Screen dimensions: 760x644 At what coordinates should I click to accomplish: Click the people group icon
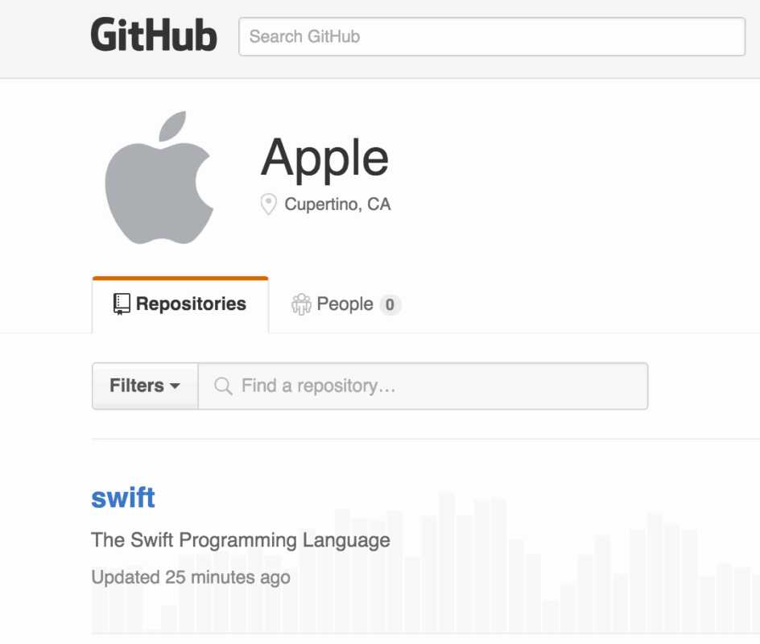(x=301, y=304)
